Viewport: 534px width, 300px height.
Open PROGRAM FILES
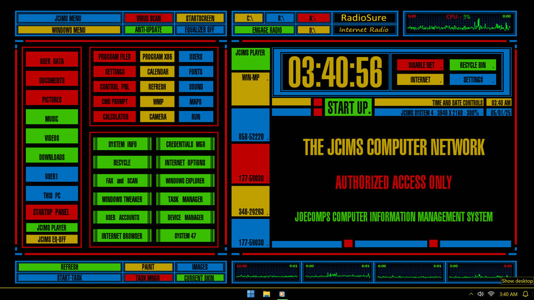tap(114, 57)
